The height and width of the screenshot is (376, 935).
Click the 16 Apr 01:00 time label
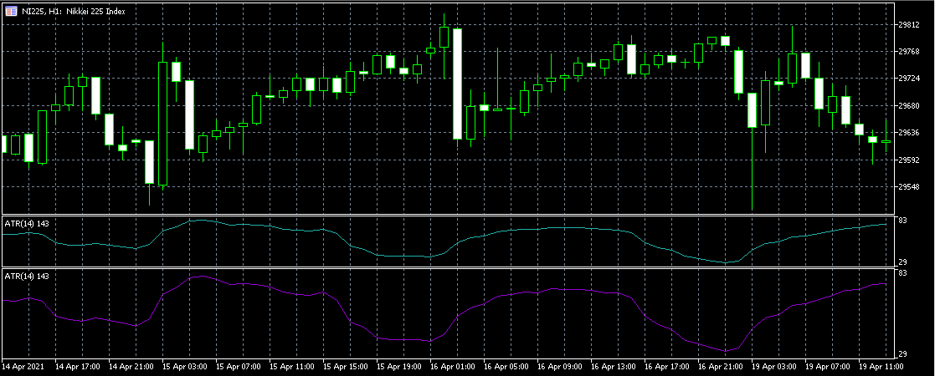pyautogui.click(x=451, y=367)
